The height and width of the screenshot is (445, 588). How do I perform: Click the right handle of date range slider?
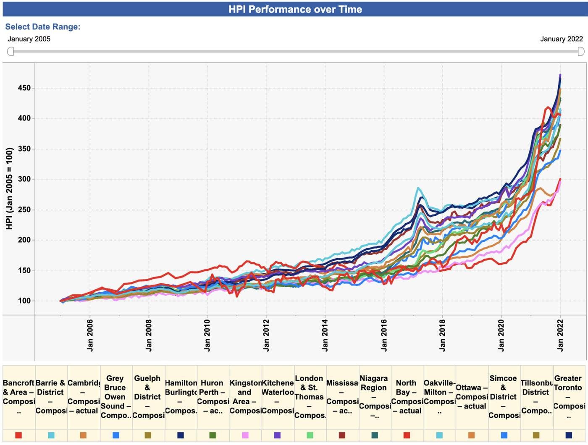(581, 51)
